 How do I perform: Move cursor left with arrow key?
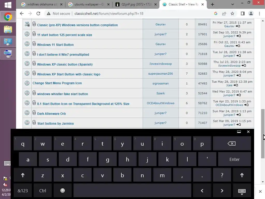click(x=202, y=191)
